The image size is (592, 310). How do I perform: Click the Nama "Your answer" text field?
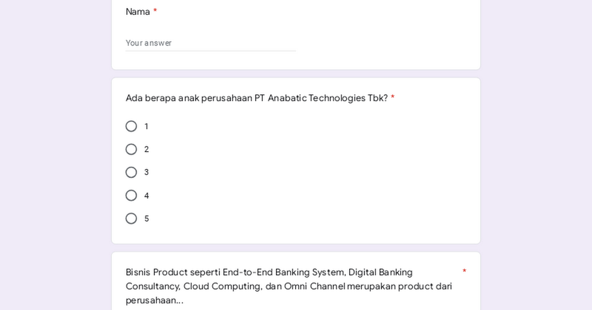pos(211,43)
